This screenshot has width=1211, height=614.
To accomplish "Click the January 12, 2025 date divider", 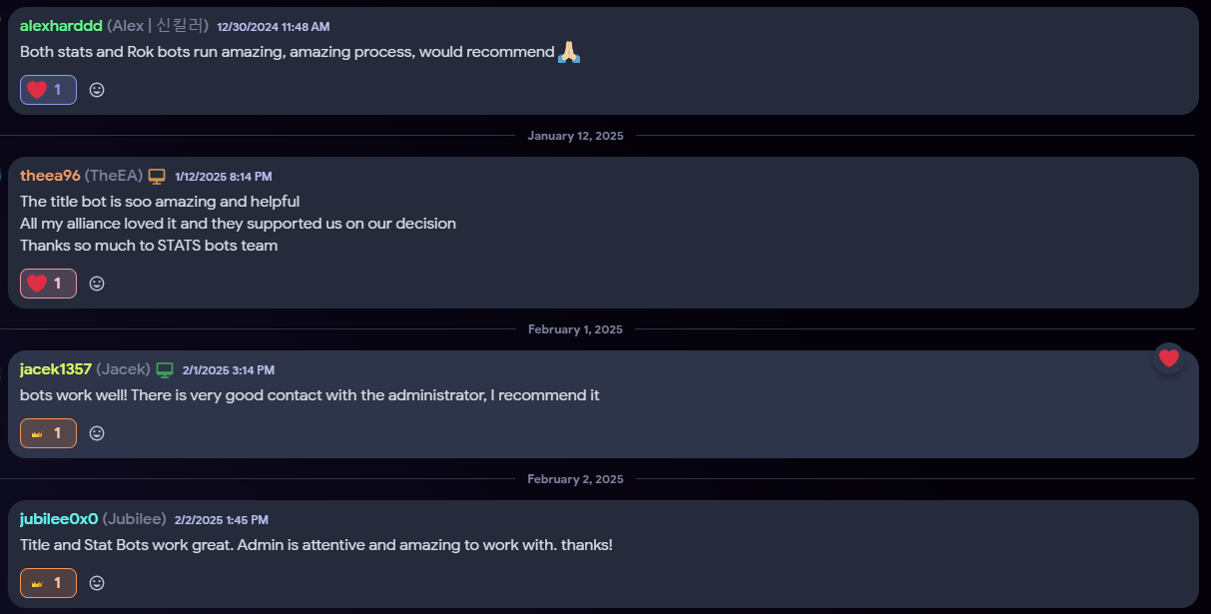I will pyautogui.click(x=575, y=136).
